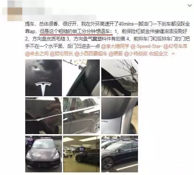View parked Model 3 side photo
194x175 pixels.
(x=119, y=154)
